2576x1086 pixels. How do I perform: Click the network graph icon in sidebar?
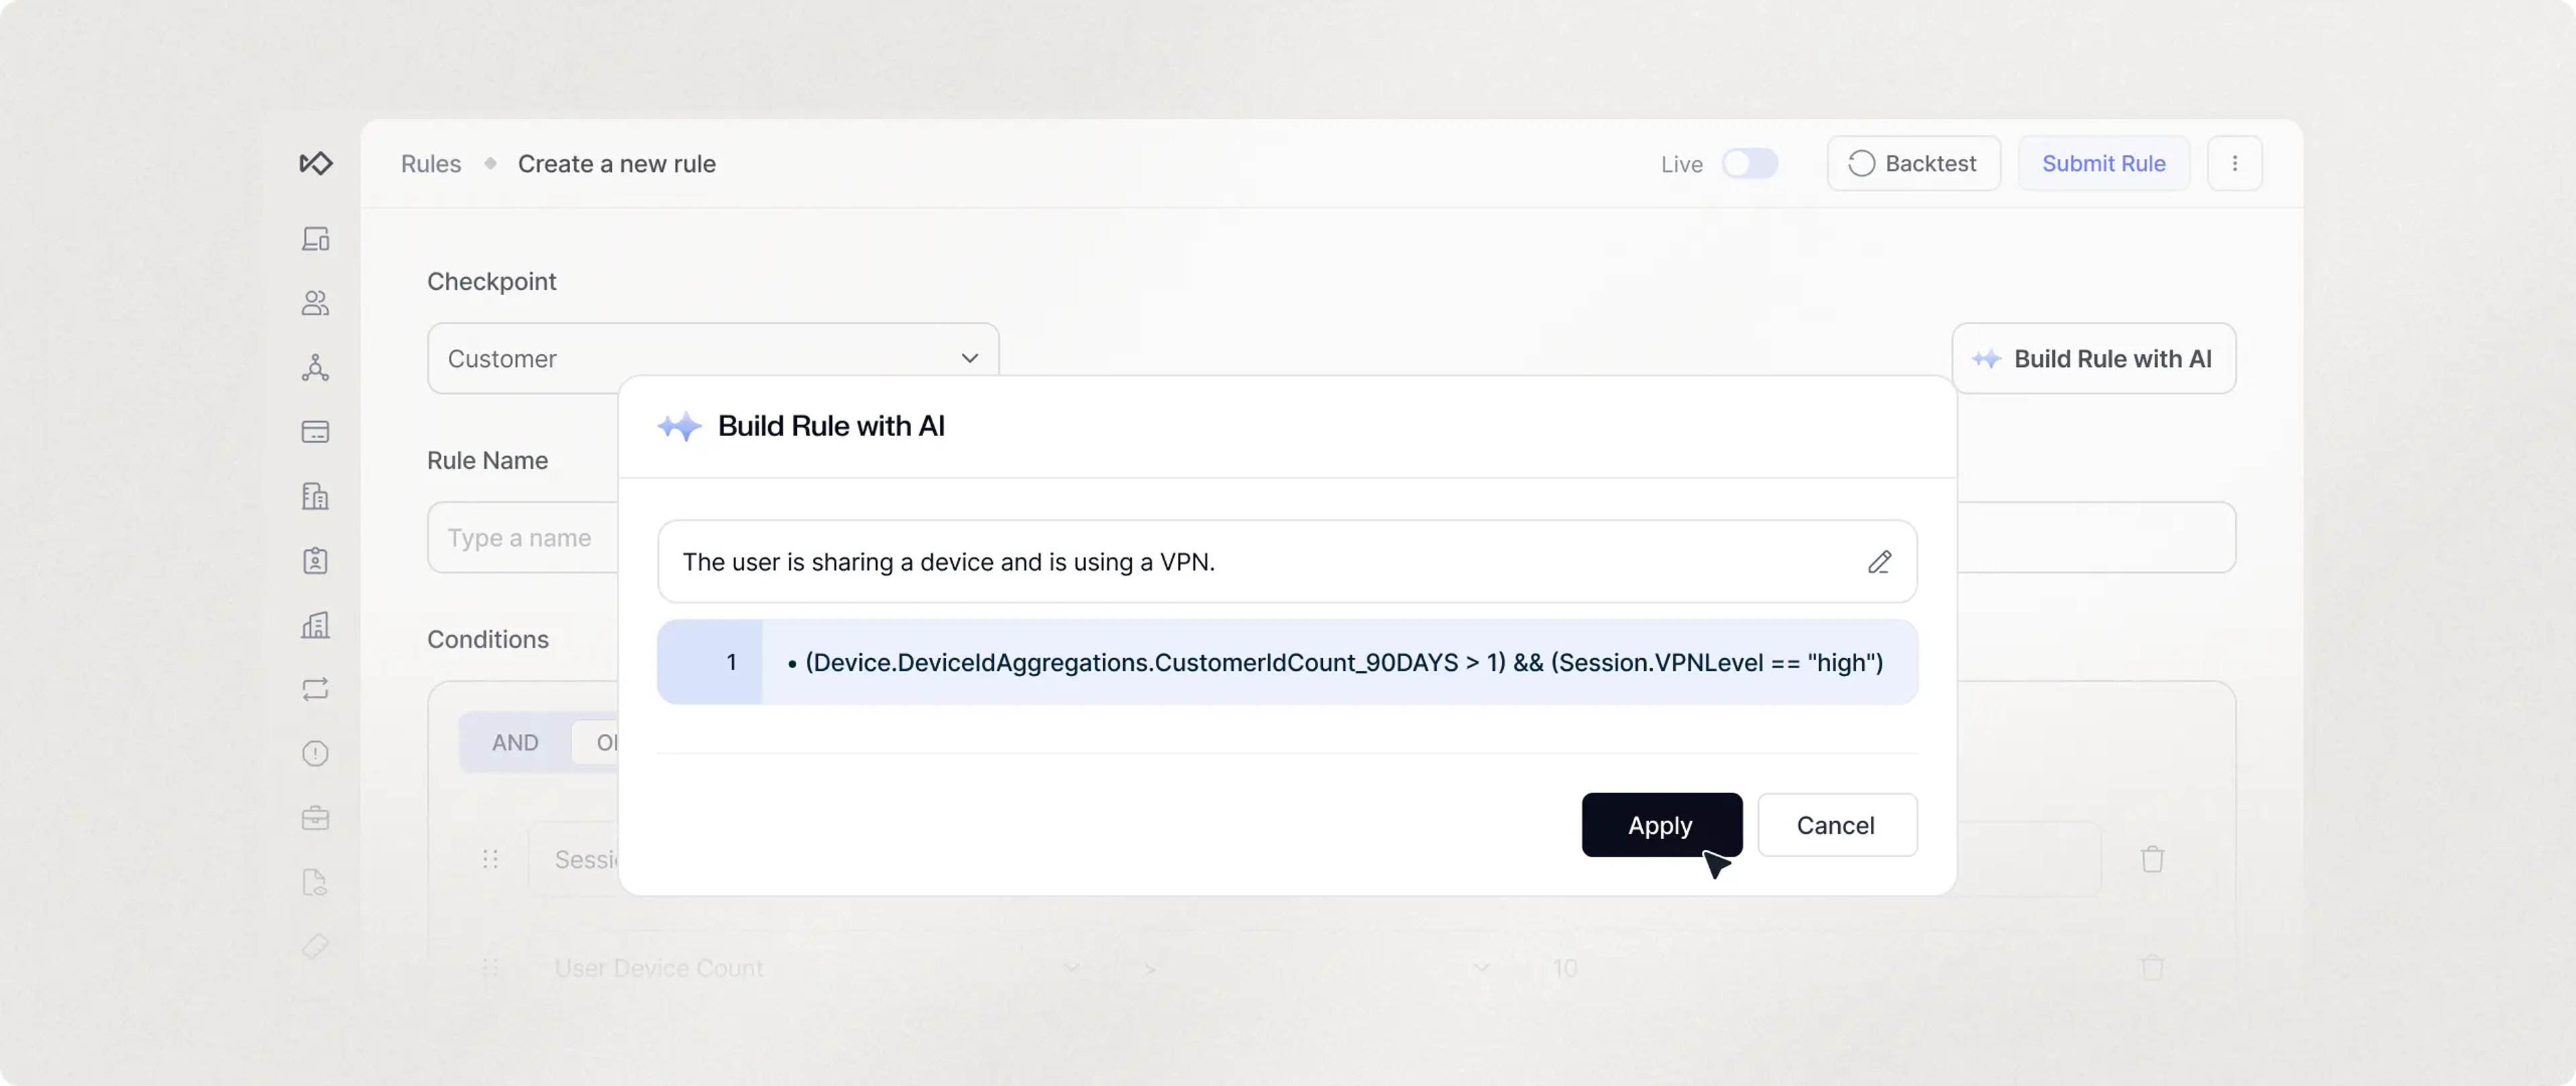(315, 368)
